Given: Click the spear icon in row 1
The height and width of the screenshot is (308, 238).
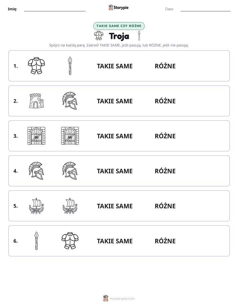Looking at the screenshot, I should 70,66.
